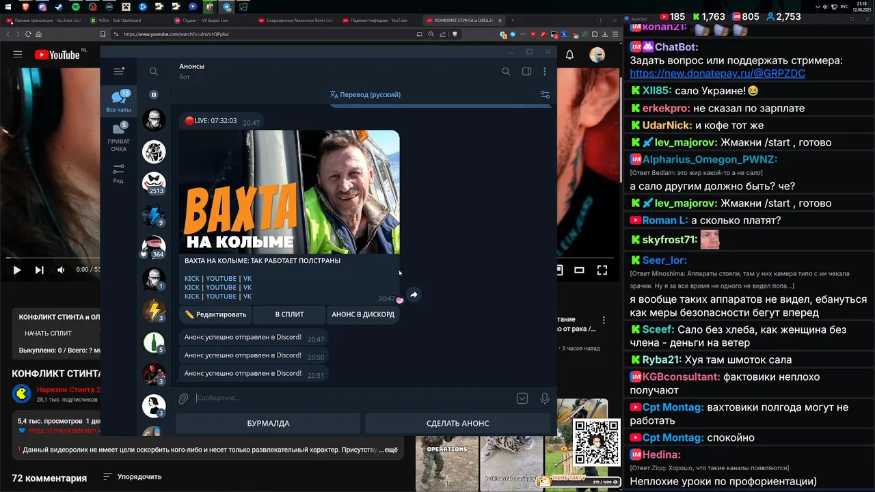Toggle the Telegram right info side panel

[x=526, y=71]
